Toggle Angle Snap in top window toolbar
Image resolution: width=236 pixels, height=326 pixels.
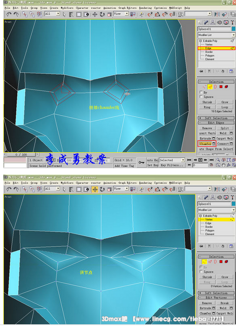tap(158, 14)
